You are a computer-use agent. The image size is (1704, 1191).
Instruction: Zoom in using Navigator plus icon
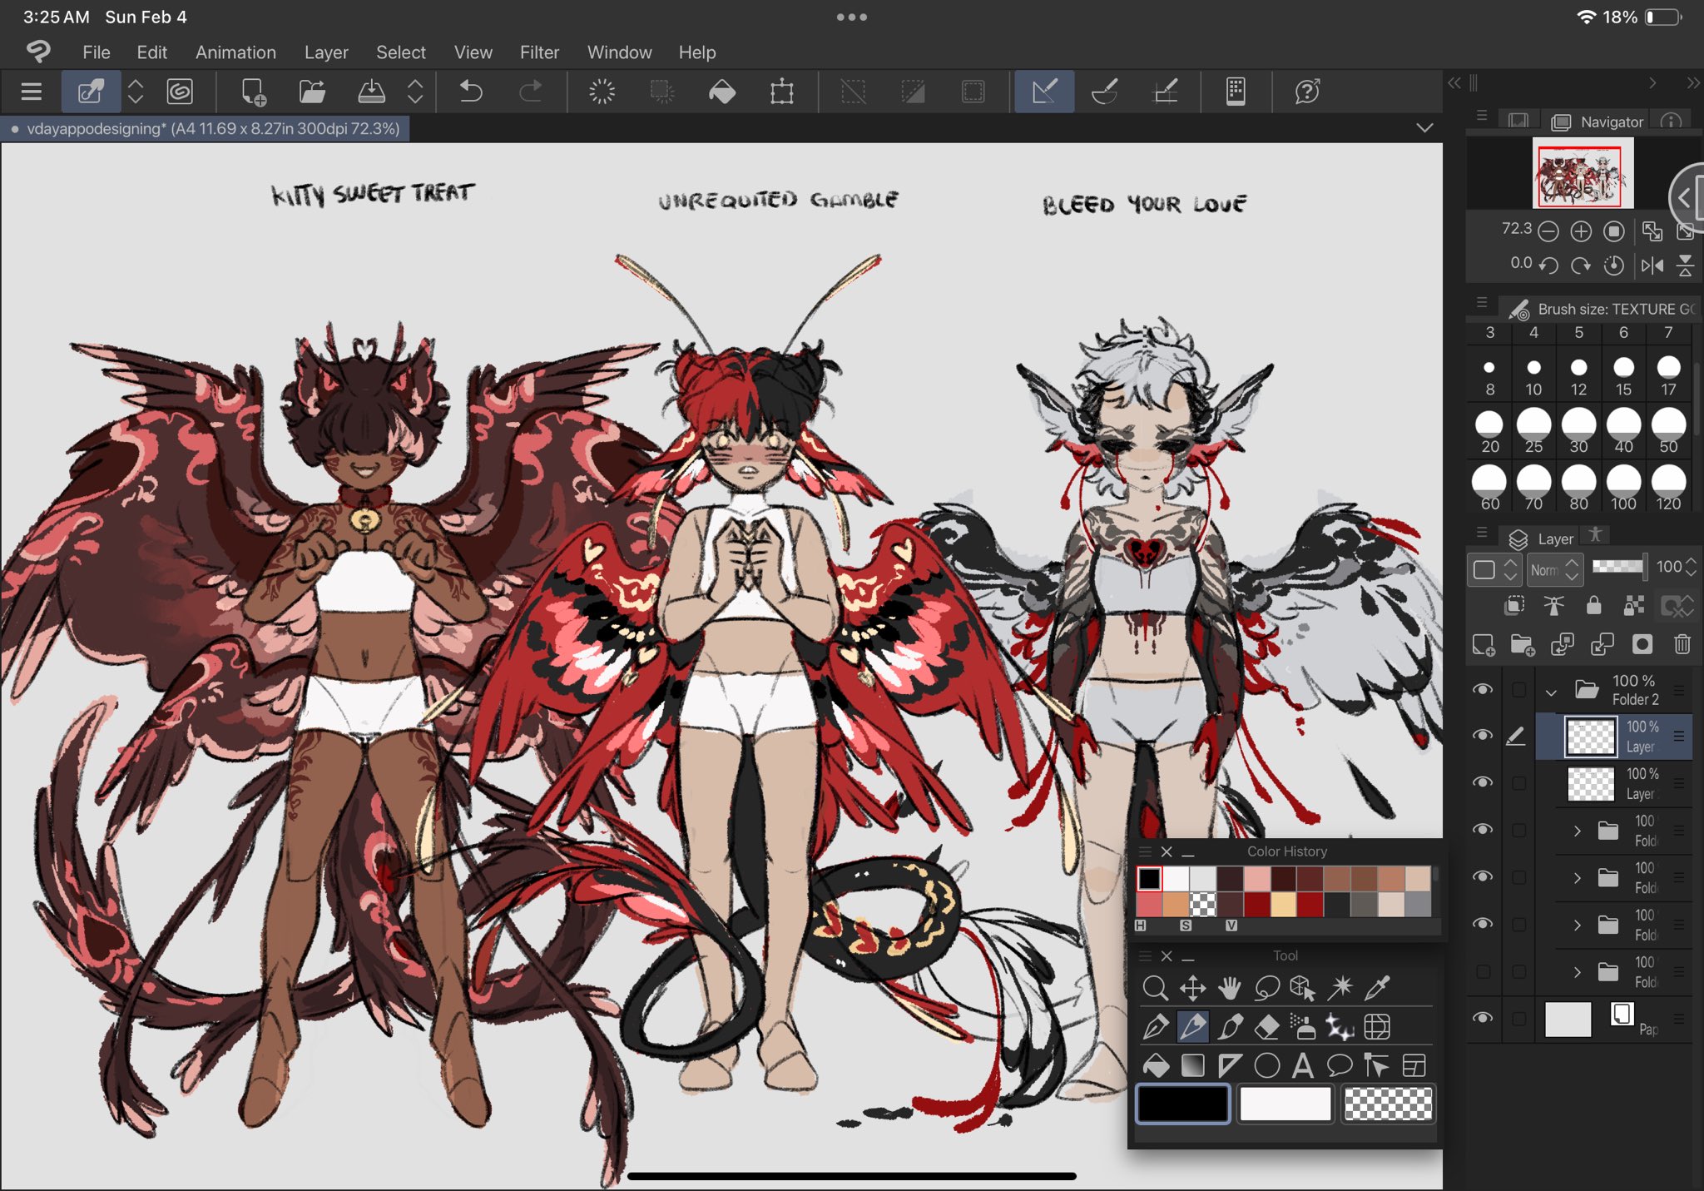click(1581, 231)
